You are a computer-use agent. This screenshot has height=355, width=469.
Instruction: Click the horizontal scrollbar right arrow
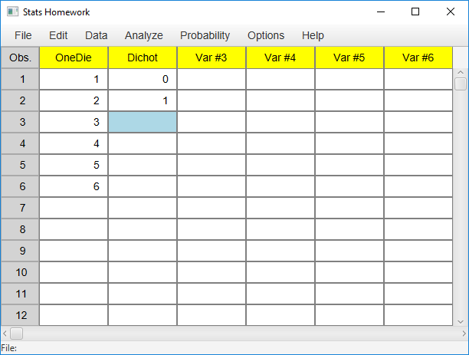[x=464, y=334]
